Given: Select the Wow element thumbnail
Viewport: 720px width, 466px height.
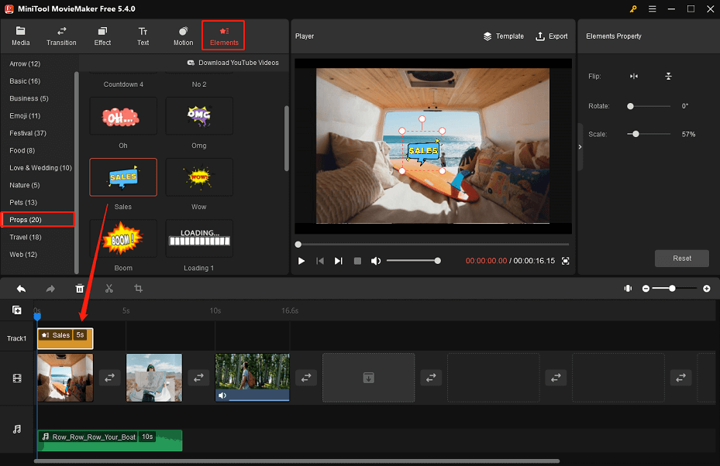Looking at the screenshot, I should 198,176.
